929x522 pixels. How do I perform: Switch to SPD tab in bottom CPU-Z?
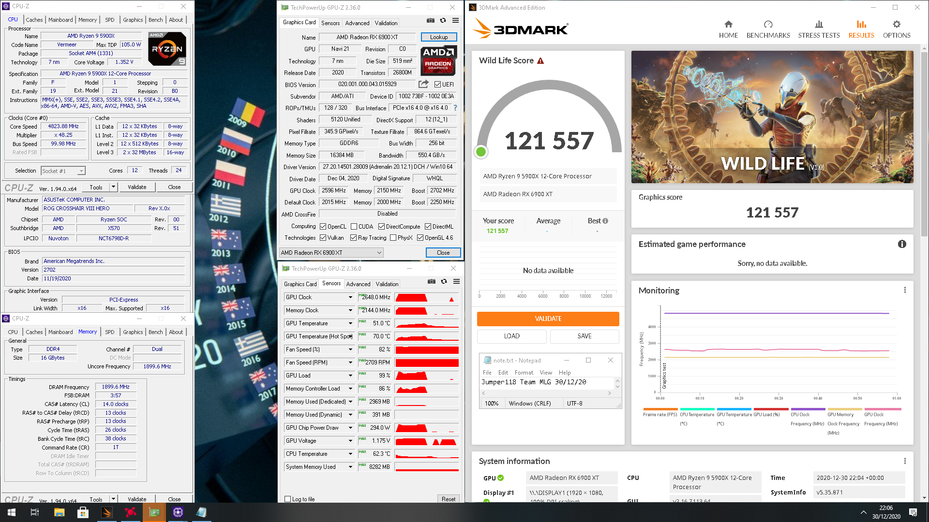pyautogui.click(x=110, y=332)
